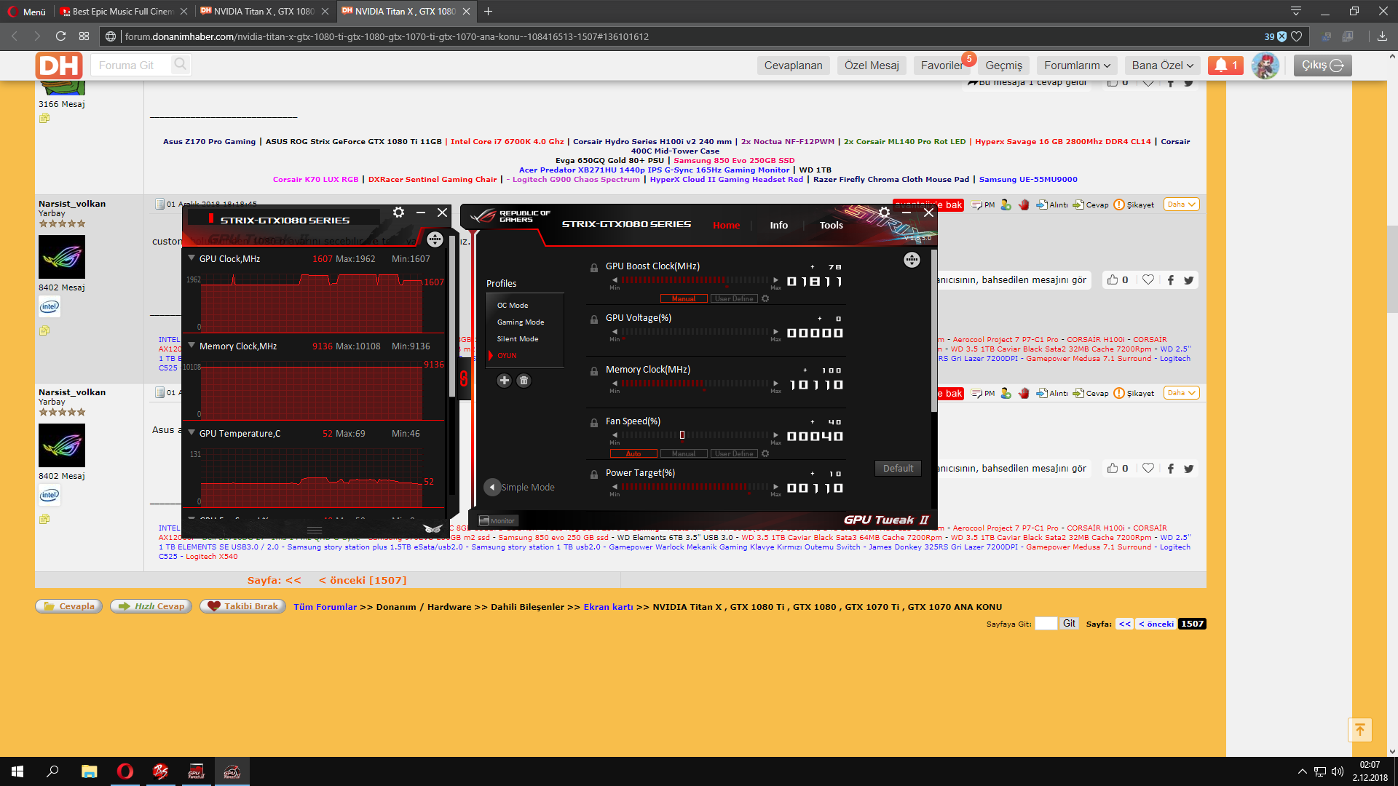The height and width of the screenshot is (786, 1398).
Task: Click owl icon in monitor window footer
Action: [x=433, y=528]
